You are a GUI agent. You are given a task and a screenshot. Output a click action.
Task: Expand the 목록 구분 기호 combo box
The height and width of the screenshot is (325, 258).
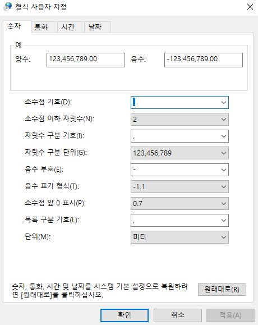(179, 221)
